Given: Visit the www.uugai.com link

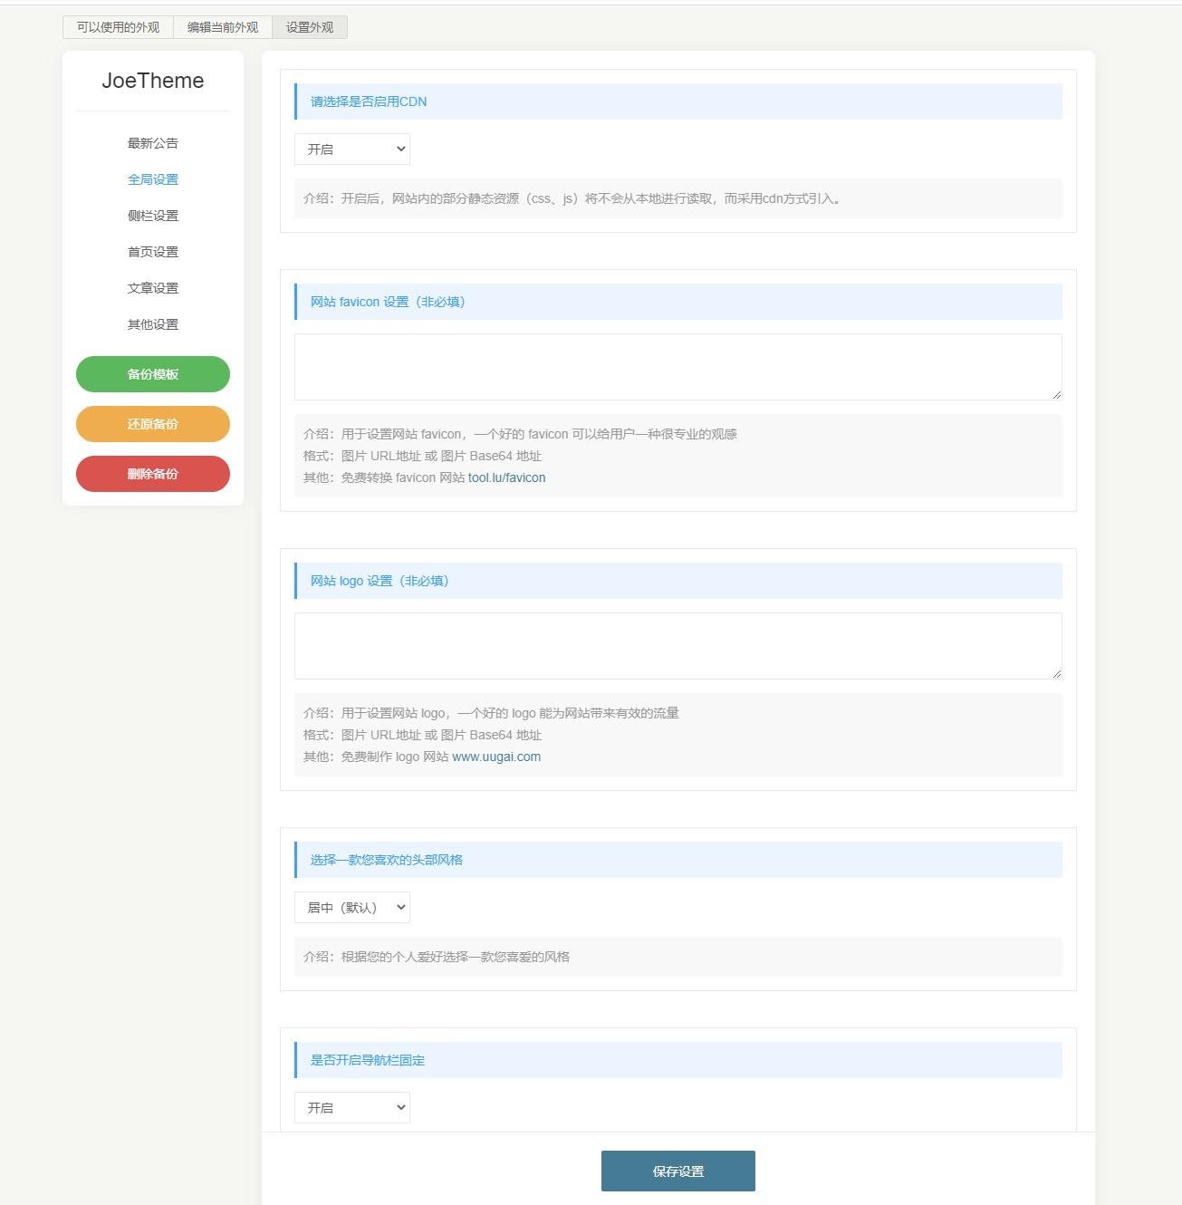Looking at the screenshot, I should [x=496, y=757].
